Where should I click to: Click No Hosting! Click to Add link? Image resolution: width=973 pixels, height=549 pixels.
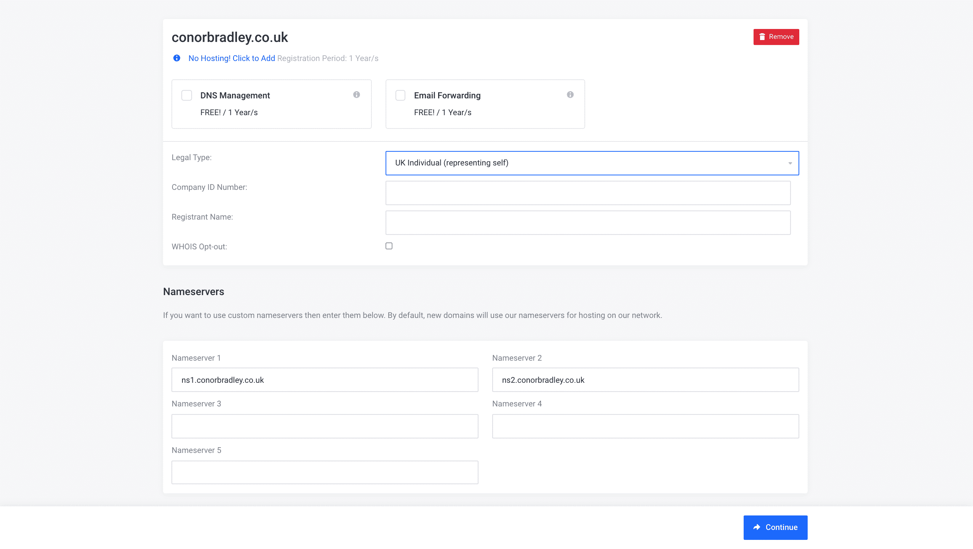(x=232, y=58)
